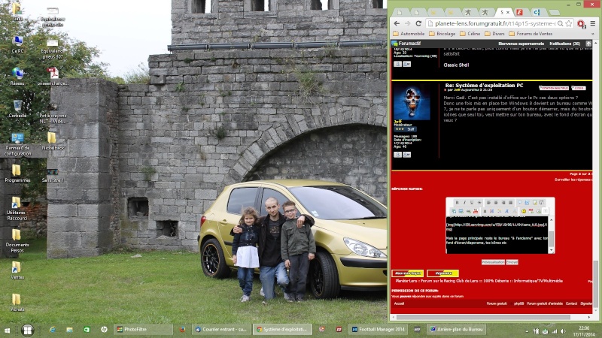Image resolution: width=602 pixels, height=338 pixels.
Task: Click Windows Start button on taskbar
Action: point(7,330)
